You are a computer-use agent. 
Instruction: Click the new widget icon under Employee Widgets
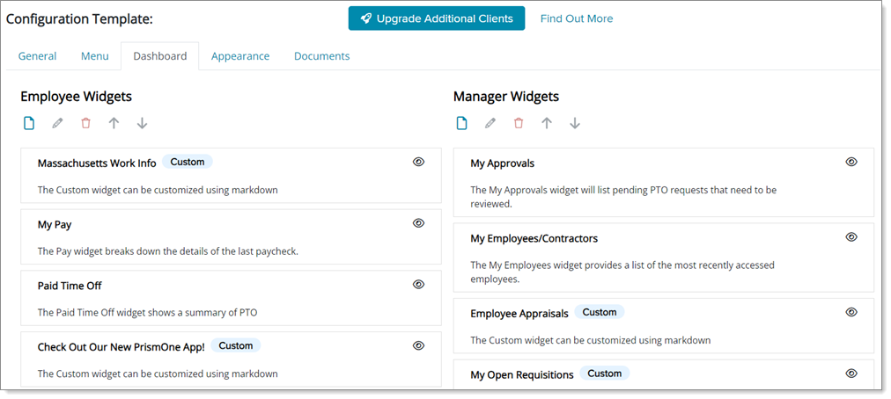29,123
